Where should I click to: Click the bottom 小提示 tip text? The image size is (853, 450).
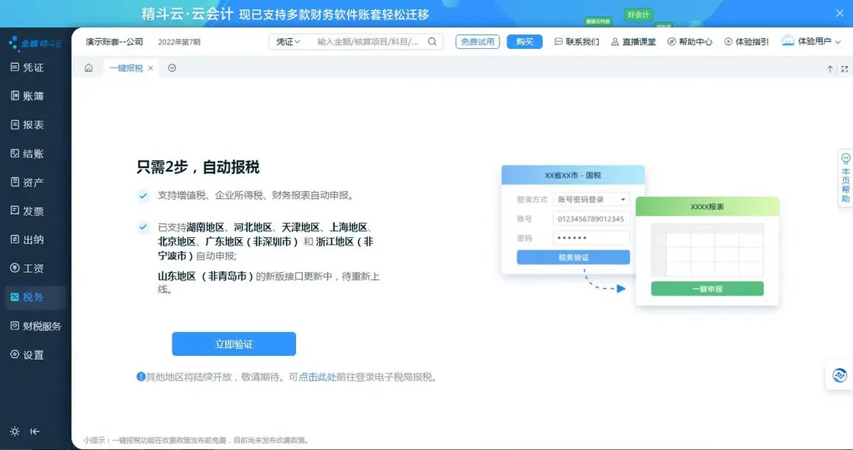(x=197, y=440)
